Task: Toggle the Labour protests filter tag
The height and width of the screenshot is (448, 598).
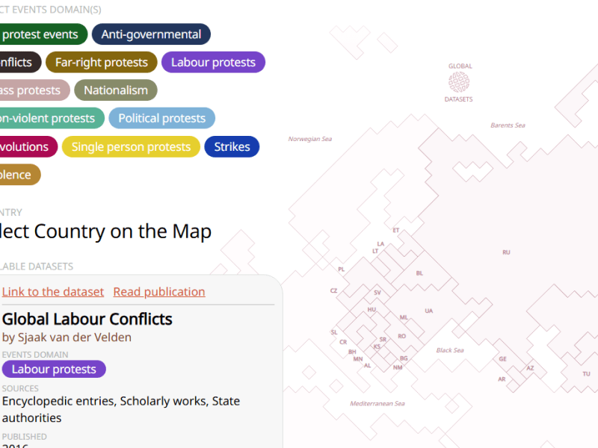Action: (213, 62)
